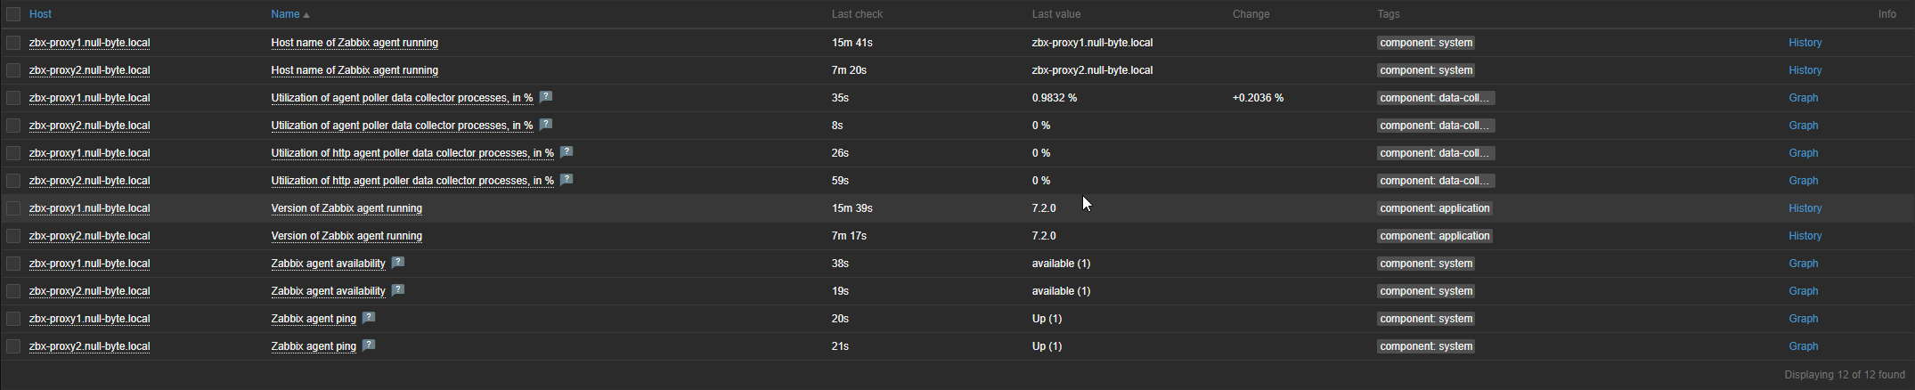Open help icon for zbx-proxy2 http agent poller

pos(566,180)
